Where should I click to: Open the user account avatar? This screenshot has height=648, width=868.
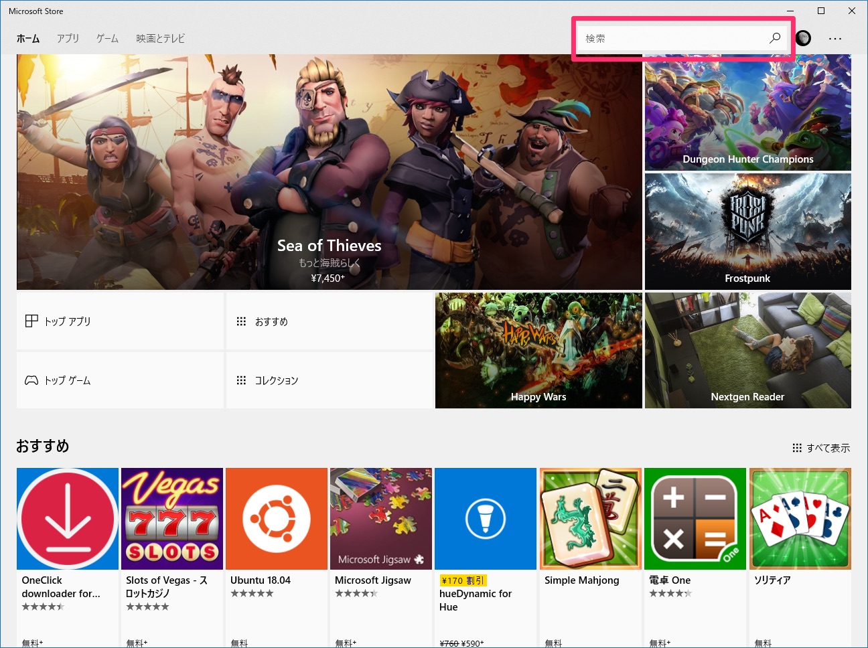point(803,38)
